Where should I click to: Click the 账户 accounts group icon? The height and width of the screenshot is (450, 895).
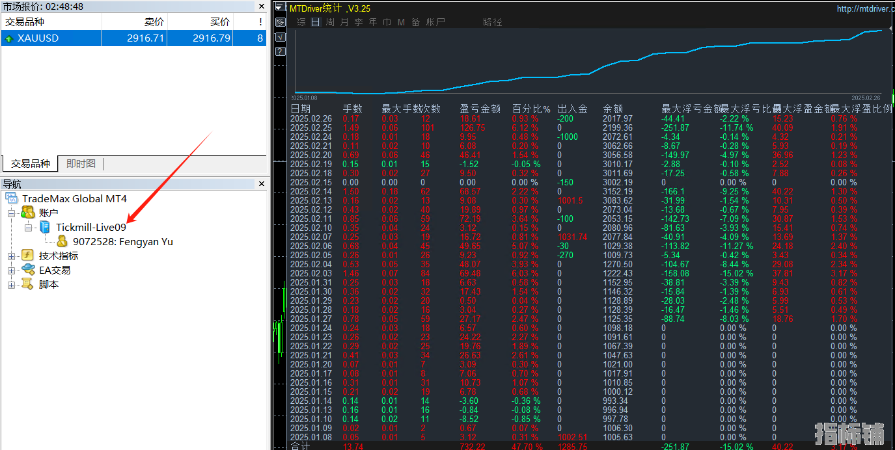28,213
